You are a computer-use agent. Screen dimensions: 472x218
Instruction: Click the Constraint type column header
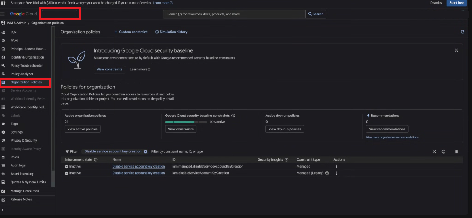pos(308,159)
